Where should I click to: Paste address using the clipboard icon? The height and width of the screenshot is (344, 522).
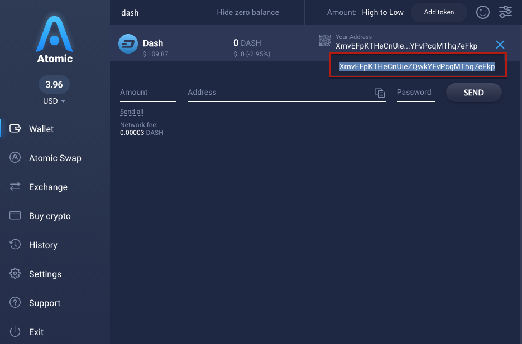380,93
